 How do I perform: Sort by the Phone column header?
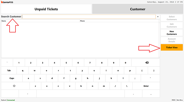click(x=119, y=21)
